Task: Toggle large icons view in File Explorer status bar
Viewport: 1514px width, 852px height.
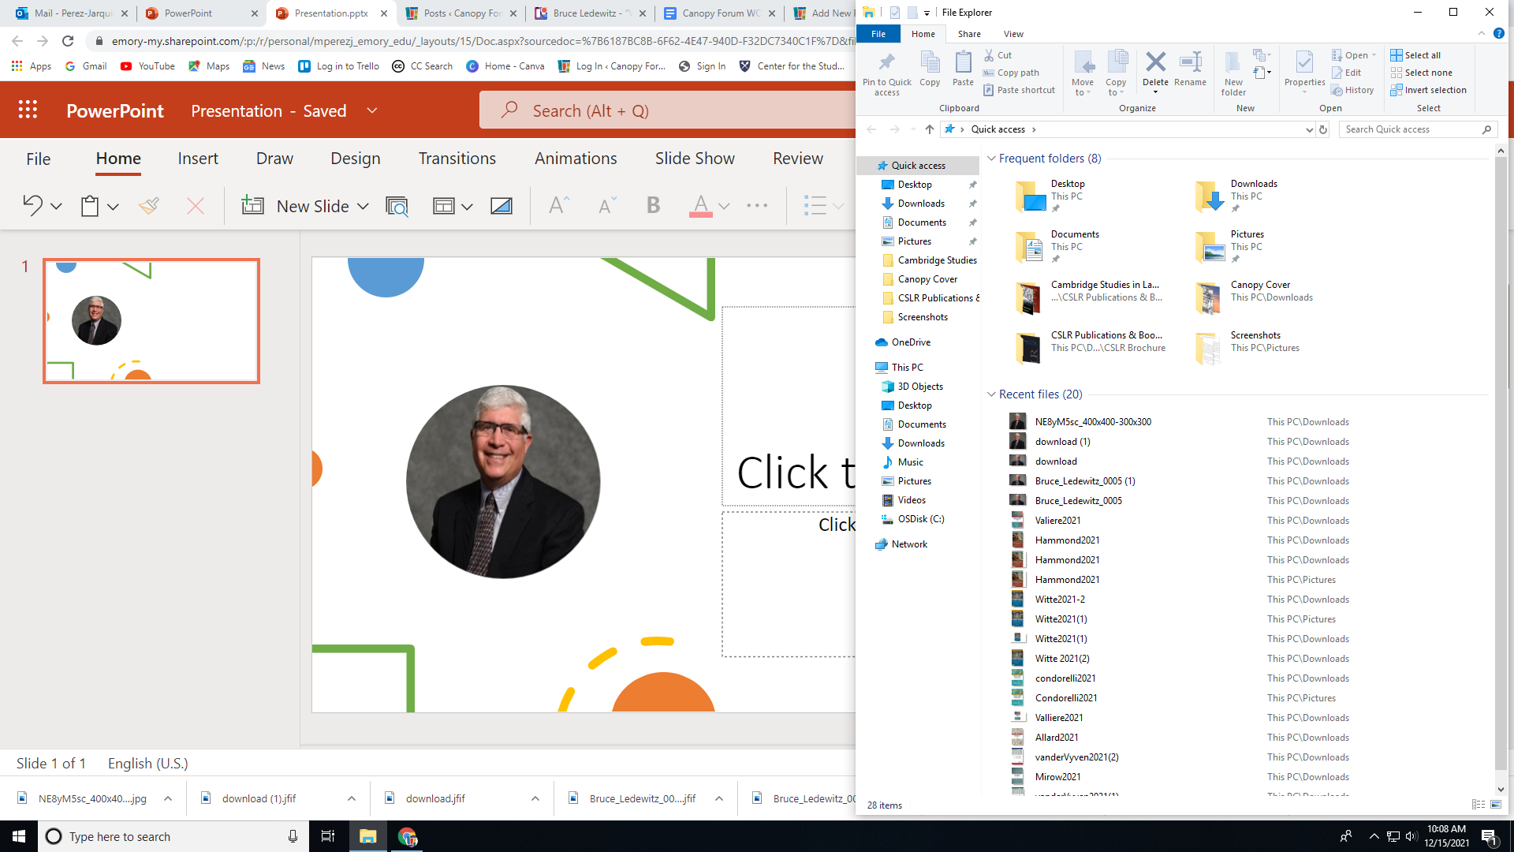Action: (x=1496, y=805)
